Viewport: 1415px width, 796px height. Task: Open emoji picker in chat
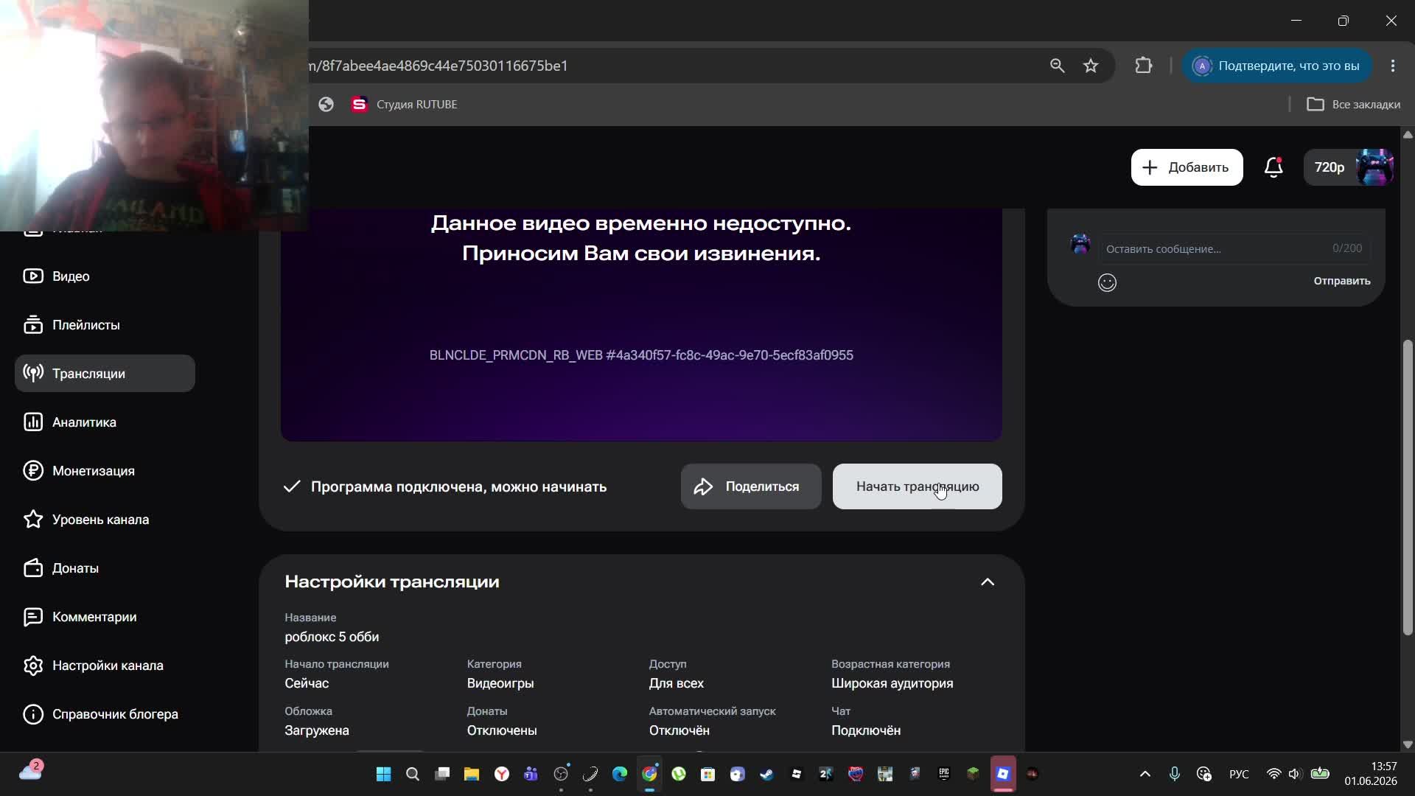1107,282
